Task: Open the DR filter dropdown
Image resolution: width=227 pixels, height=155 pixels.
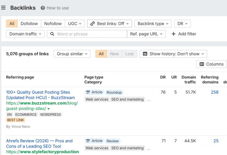Action: (x=182, y=24)
